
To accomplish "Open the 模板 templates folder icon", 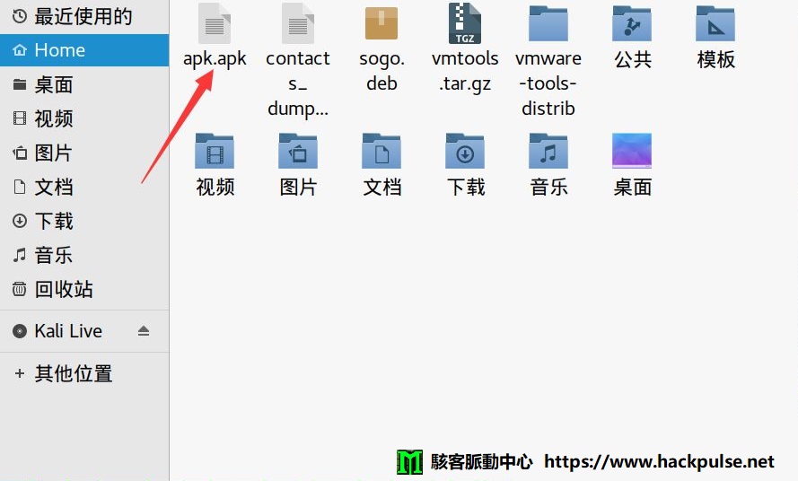I will coord(715,24).
